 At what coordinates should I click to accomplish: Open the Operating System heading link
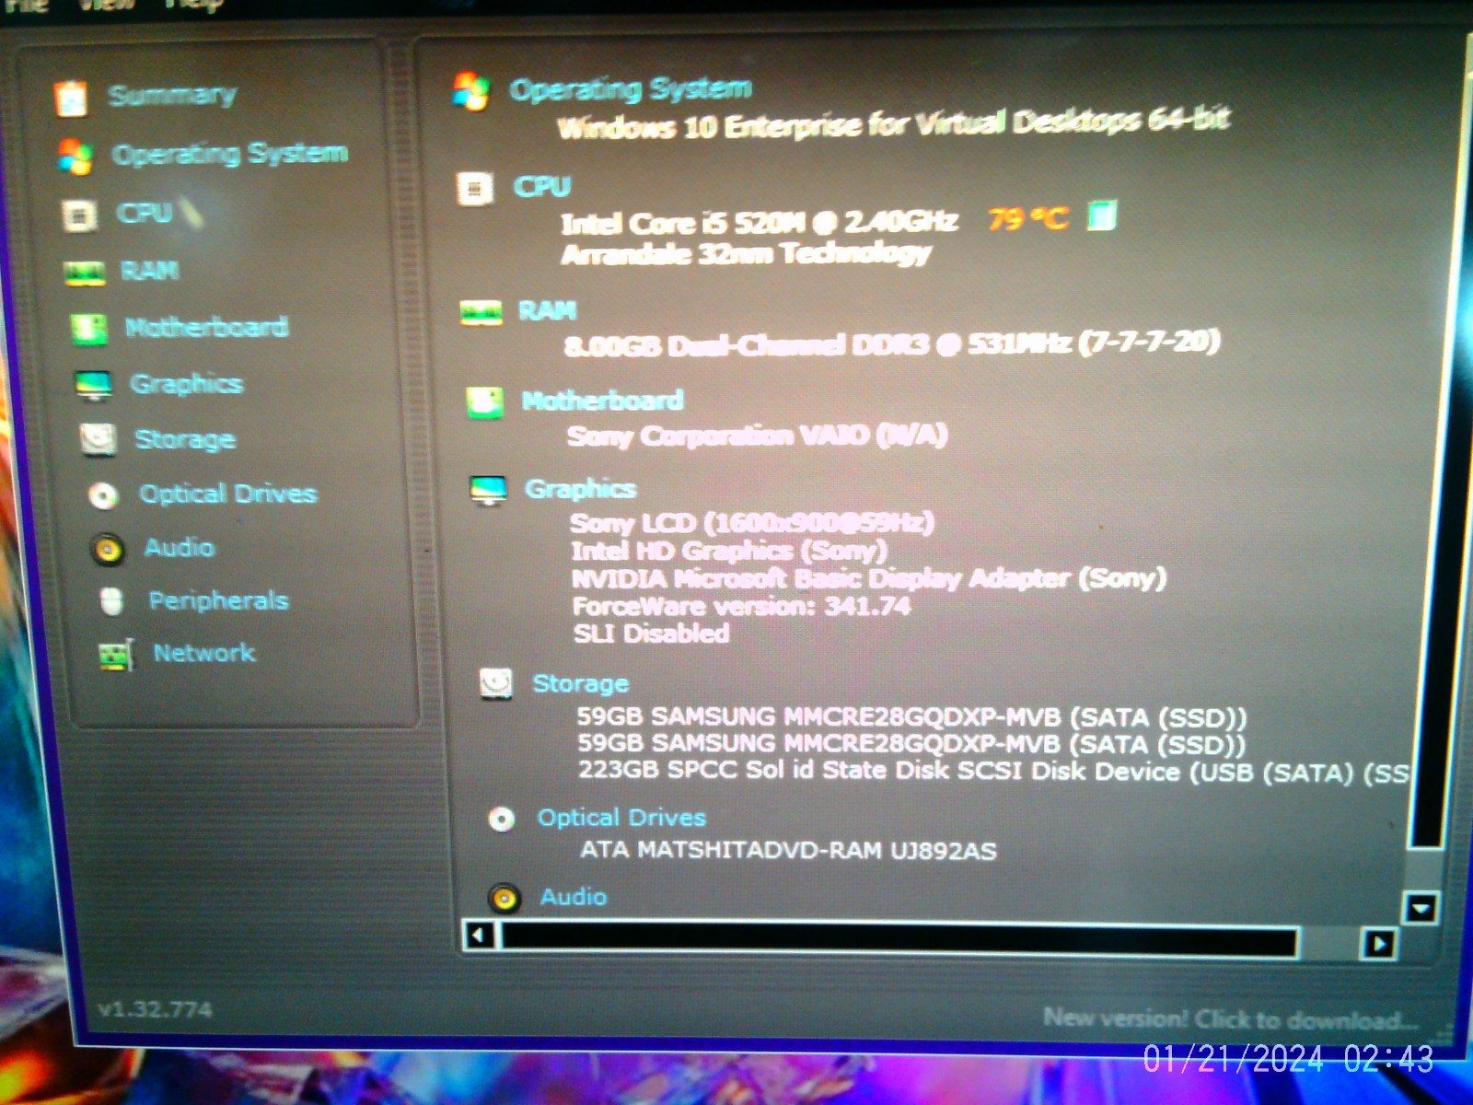point(631,88)
